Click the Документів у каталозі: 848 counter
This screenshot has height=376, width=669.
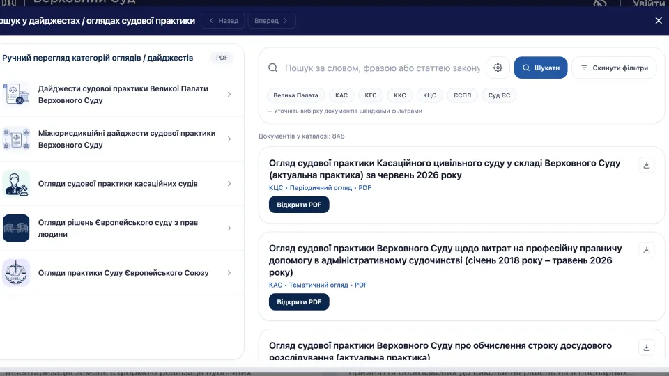coord(301,136)
